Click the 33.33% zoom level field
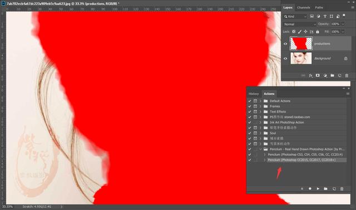This screenshot has width=356, height=210. [x=8, y=207]
